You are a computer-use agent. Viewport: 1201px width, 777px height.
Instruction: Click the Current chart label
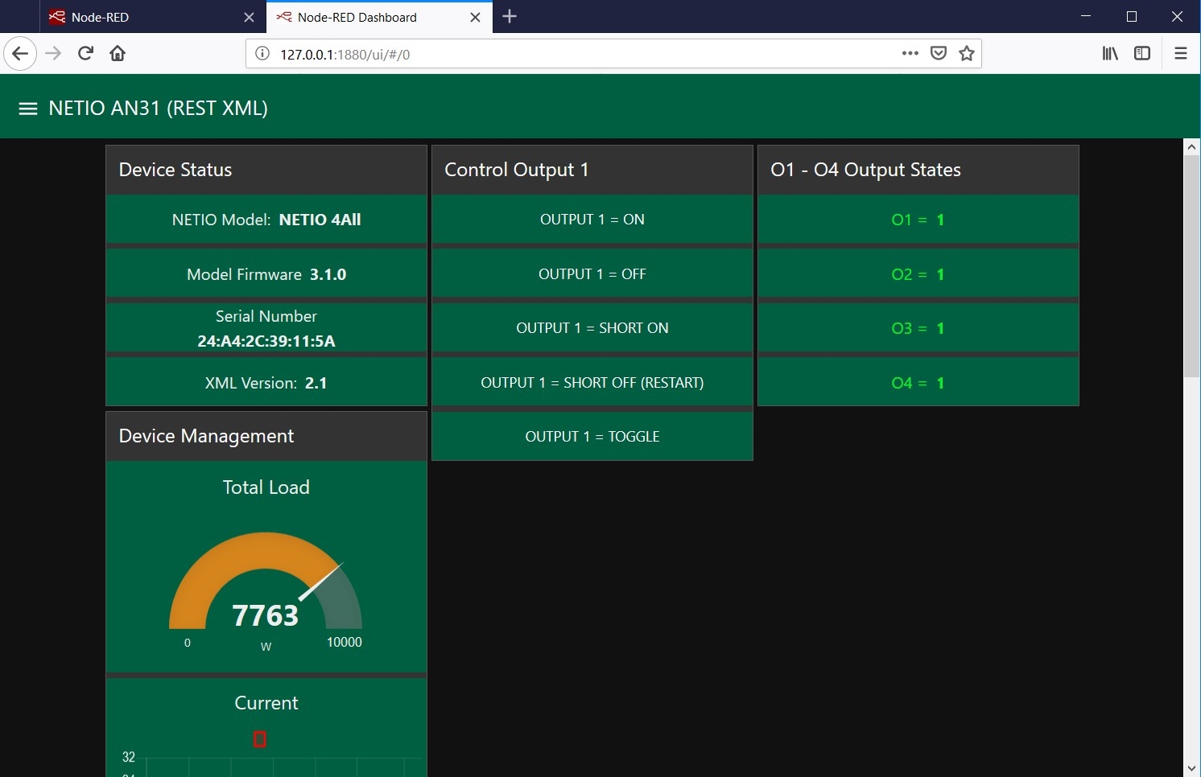266,703
